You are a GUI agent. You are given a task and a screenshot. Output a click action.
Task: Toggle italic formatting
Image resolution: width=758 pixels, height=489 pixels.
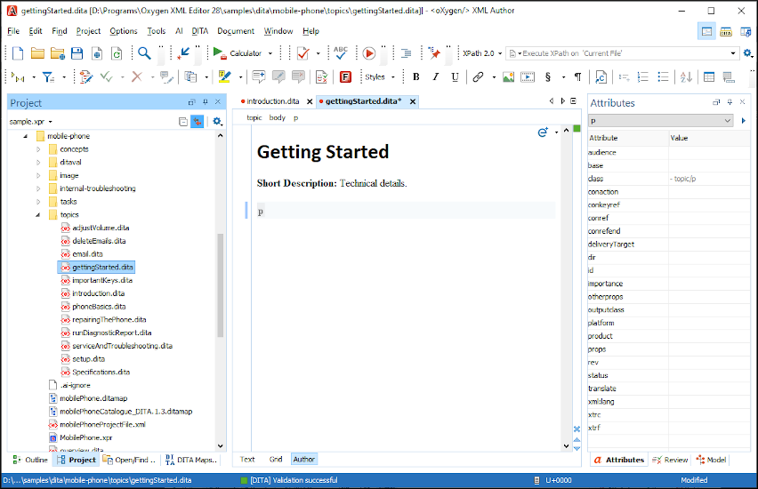pyautogui.click(x=436, y=77)
